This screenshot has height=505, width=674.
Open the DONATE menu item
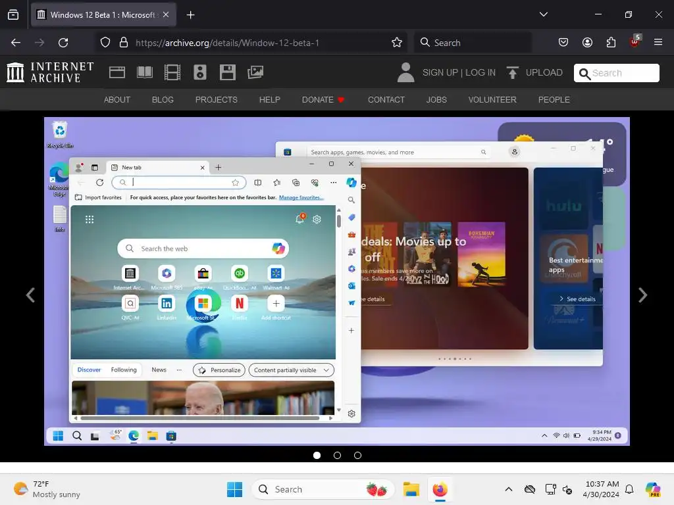[323, 100]
